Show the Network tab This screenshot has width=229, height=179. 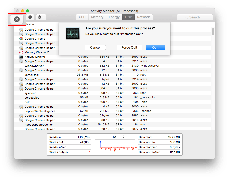pos(143,17)
